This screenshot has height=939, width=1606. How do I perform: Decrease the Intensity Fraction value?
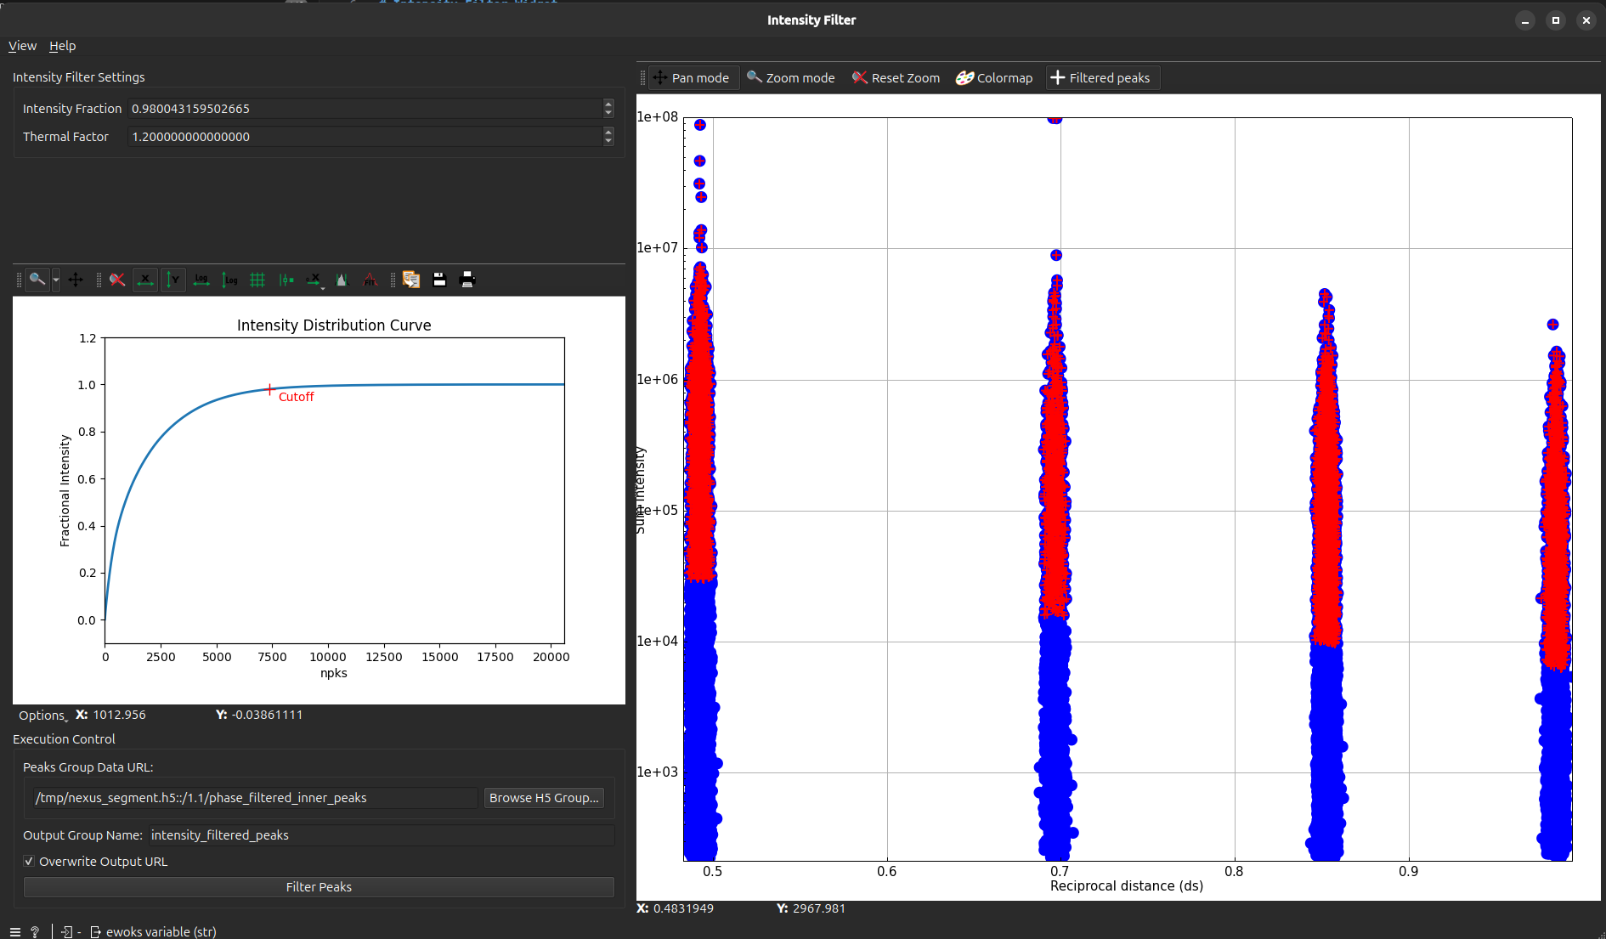[x=608, y=113]
